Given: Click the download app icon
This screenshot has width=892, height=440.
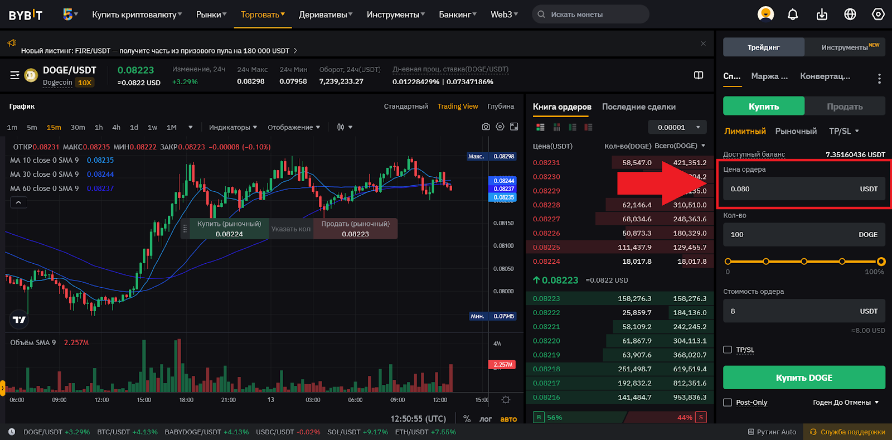Looking at the screenshot, I should coord(822,14).
